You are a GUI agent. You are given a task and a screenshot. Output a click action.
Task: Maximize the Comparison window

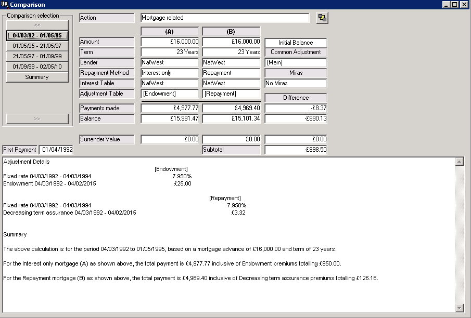[x=455, y=5]
